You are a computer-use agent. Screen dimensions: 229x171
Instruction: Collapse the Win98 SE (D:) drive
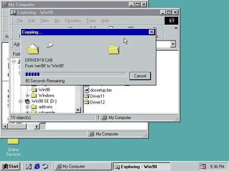click(x=21, y=101)
